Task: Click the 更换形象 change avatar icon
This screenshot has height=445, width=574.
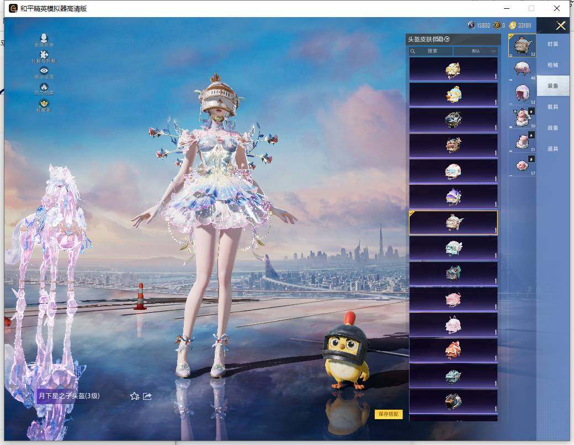Action: click(44, 38)
